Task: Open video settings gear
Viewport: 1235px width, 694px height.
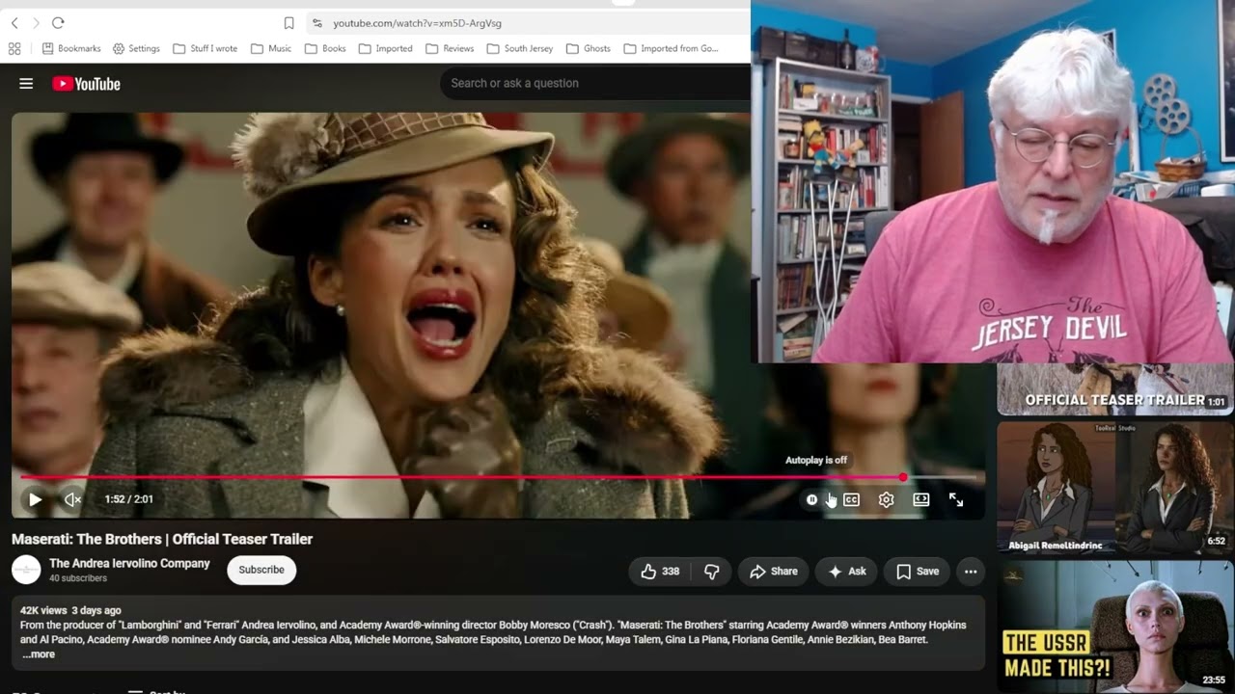Action: pyautogui.click(x=886, y=499)
